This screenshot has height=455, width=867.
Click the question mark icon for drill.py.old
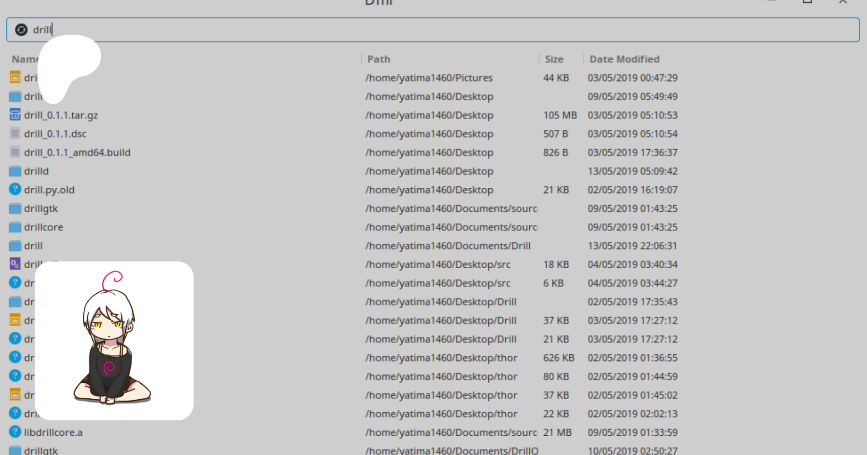click(15, 189)
